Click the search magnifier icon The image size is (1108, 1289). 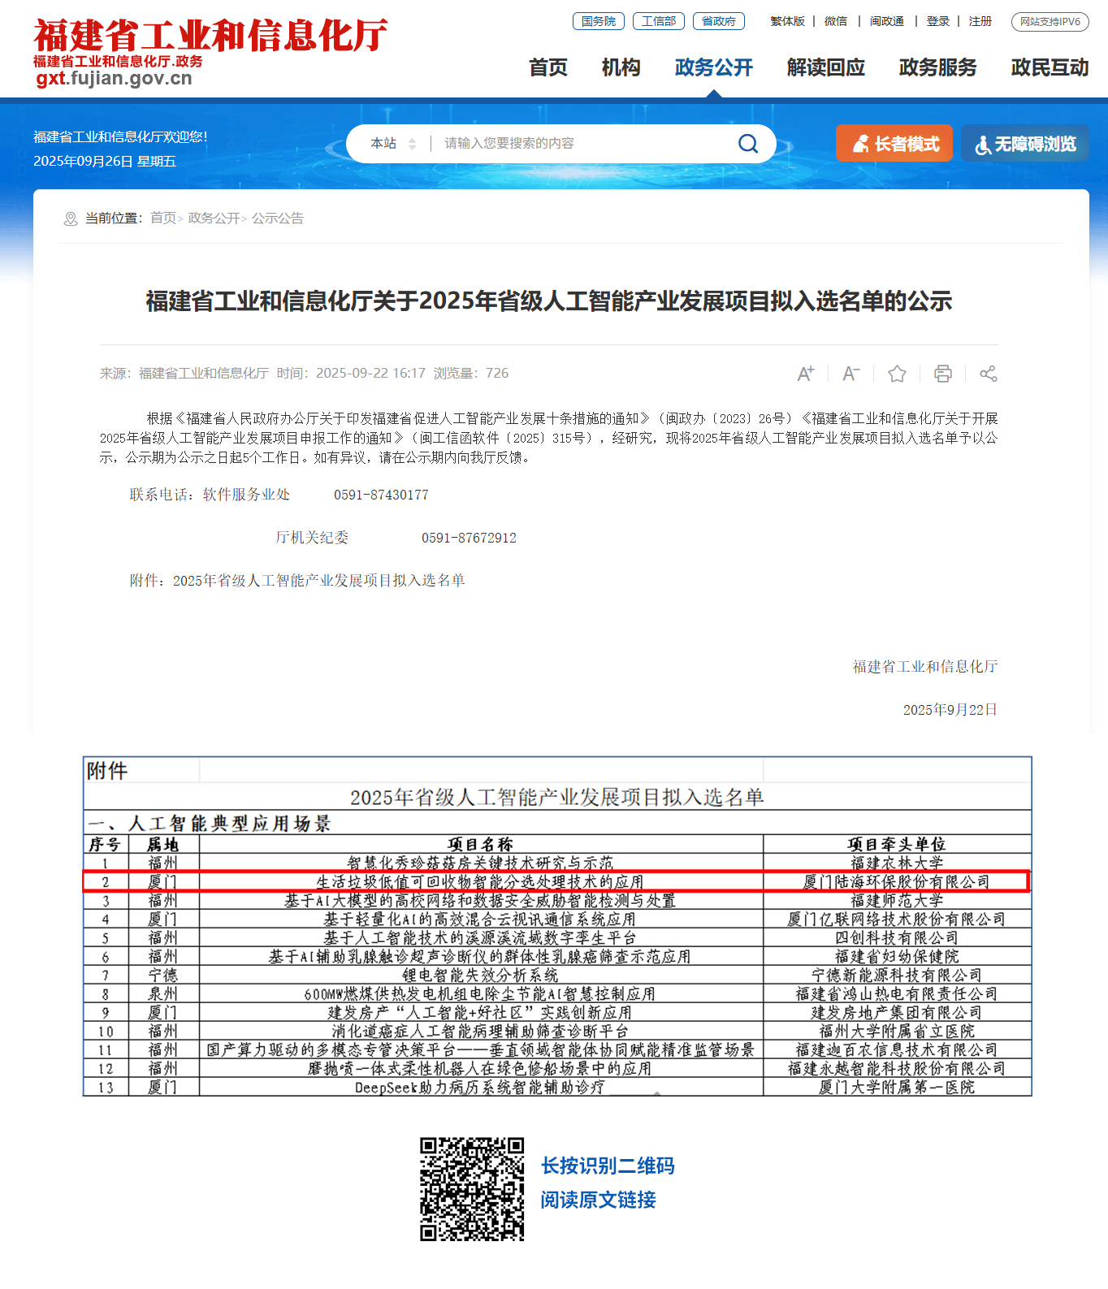pos(747,144)
